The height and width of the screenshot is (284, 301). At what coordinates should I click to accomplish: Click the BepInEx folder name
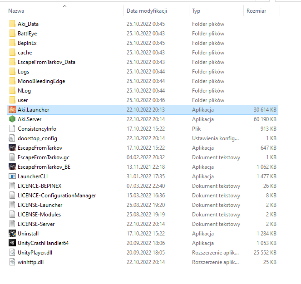(x=27, y=43)
